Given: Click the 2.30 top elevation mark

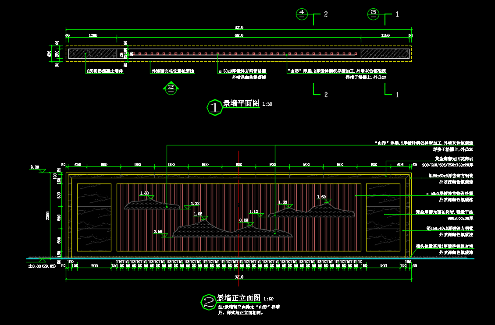Looking at the screenshot, I should tap(35, 167).
